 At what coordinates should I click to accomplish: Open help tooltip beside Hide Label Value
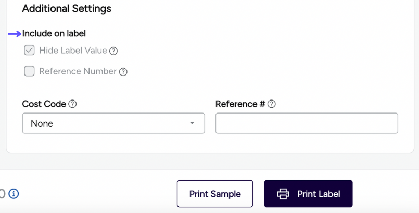(x=113, y=51)
